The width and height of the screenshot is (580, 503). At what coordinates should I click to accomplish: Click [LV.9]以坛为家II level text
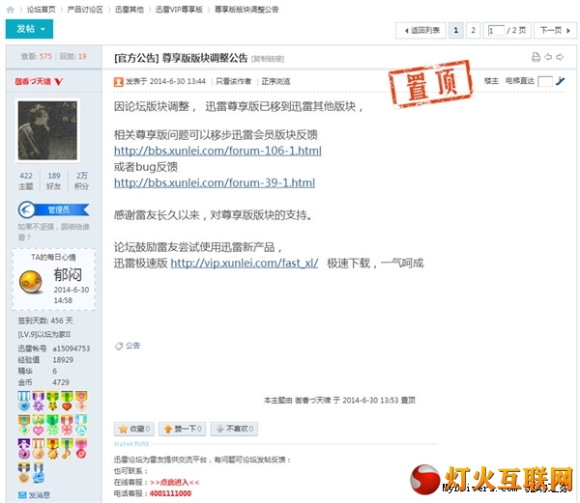coord(44,335)
